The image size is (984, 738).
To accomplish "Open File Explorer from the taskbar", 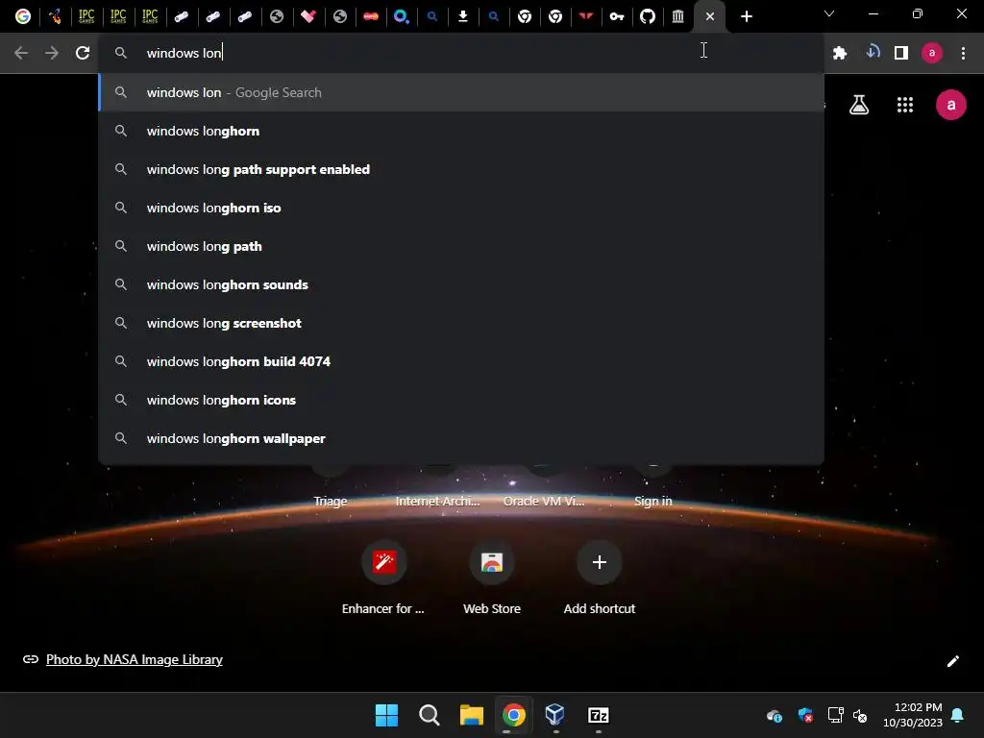I will coord(471,715).
